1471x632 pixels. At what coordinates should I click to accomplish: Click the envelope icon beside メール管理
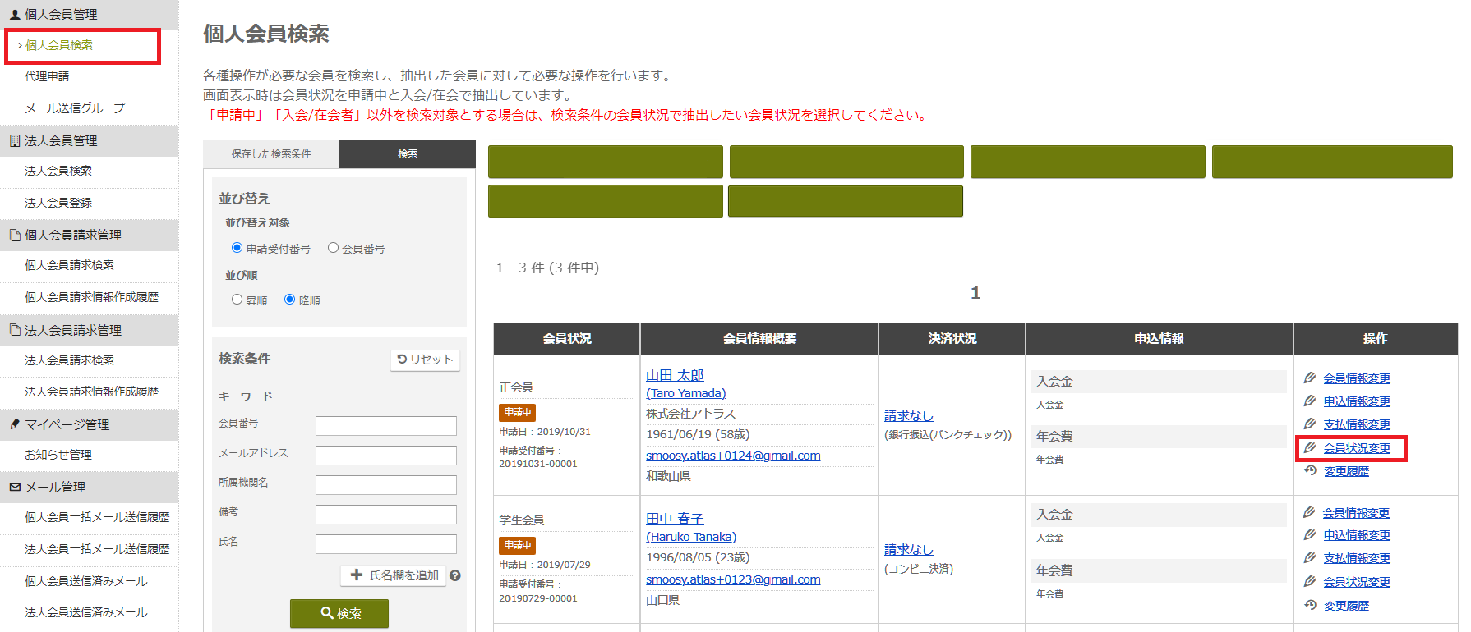pos(15,487)
